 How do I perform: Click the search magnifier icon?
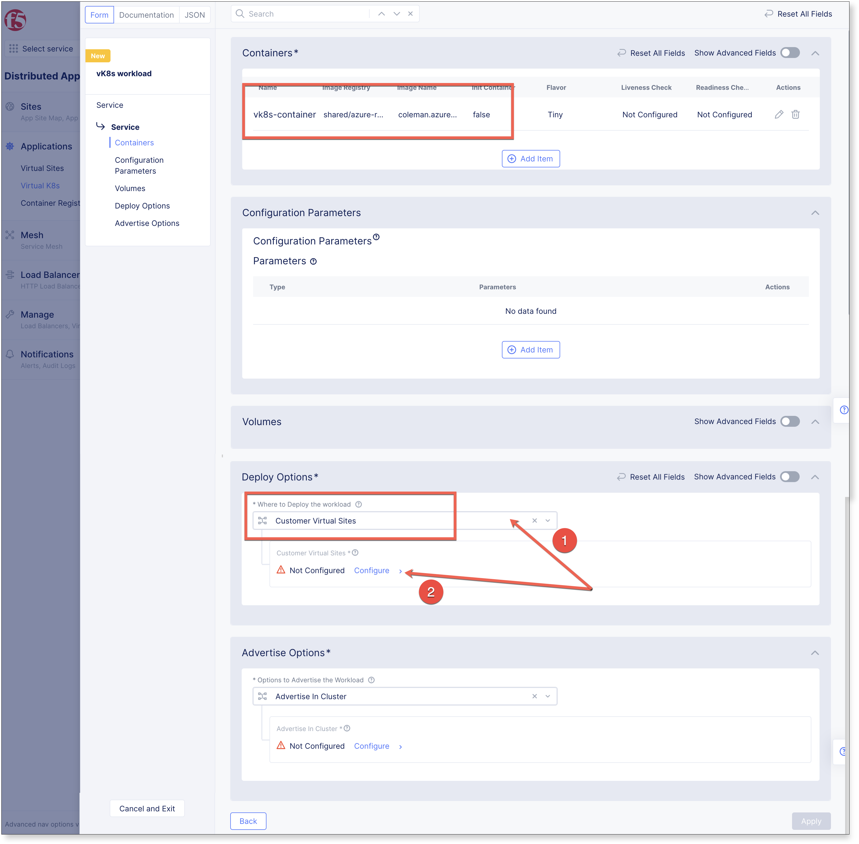(240, 14)
